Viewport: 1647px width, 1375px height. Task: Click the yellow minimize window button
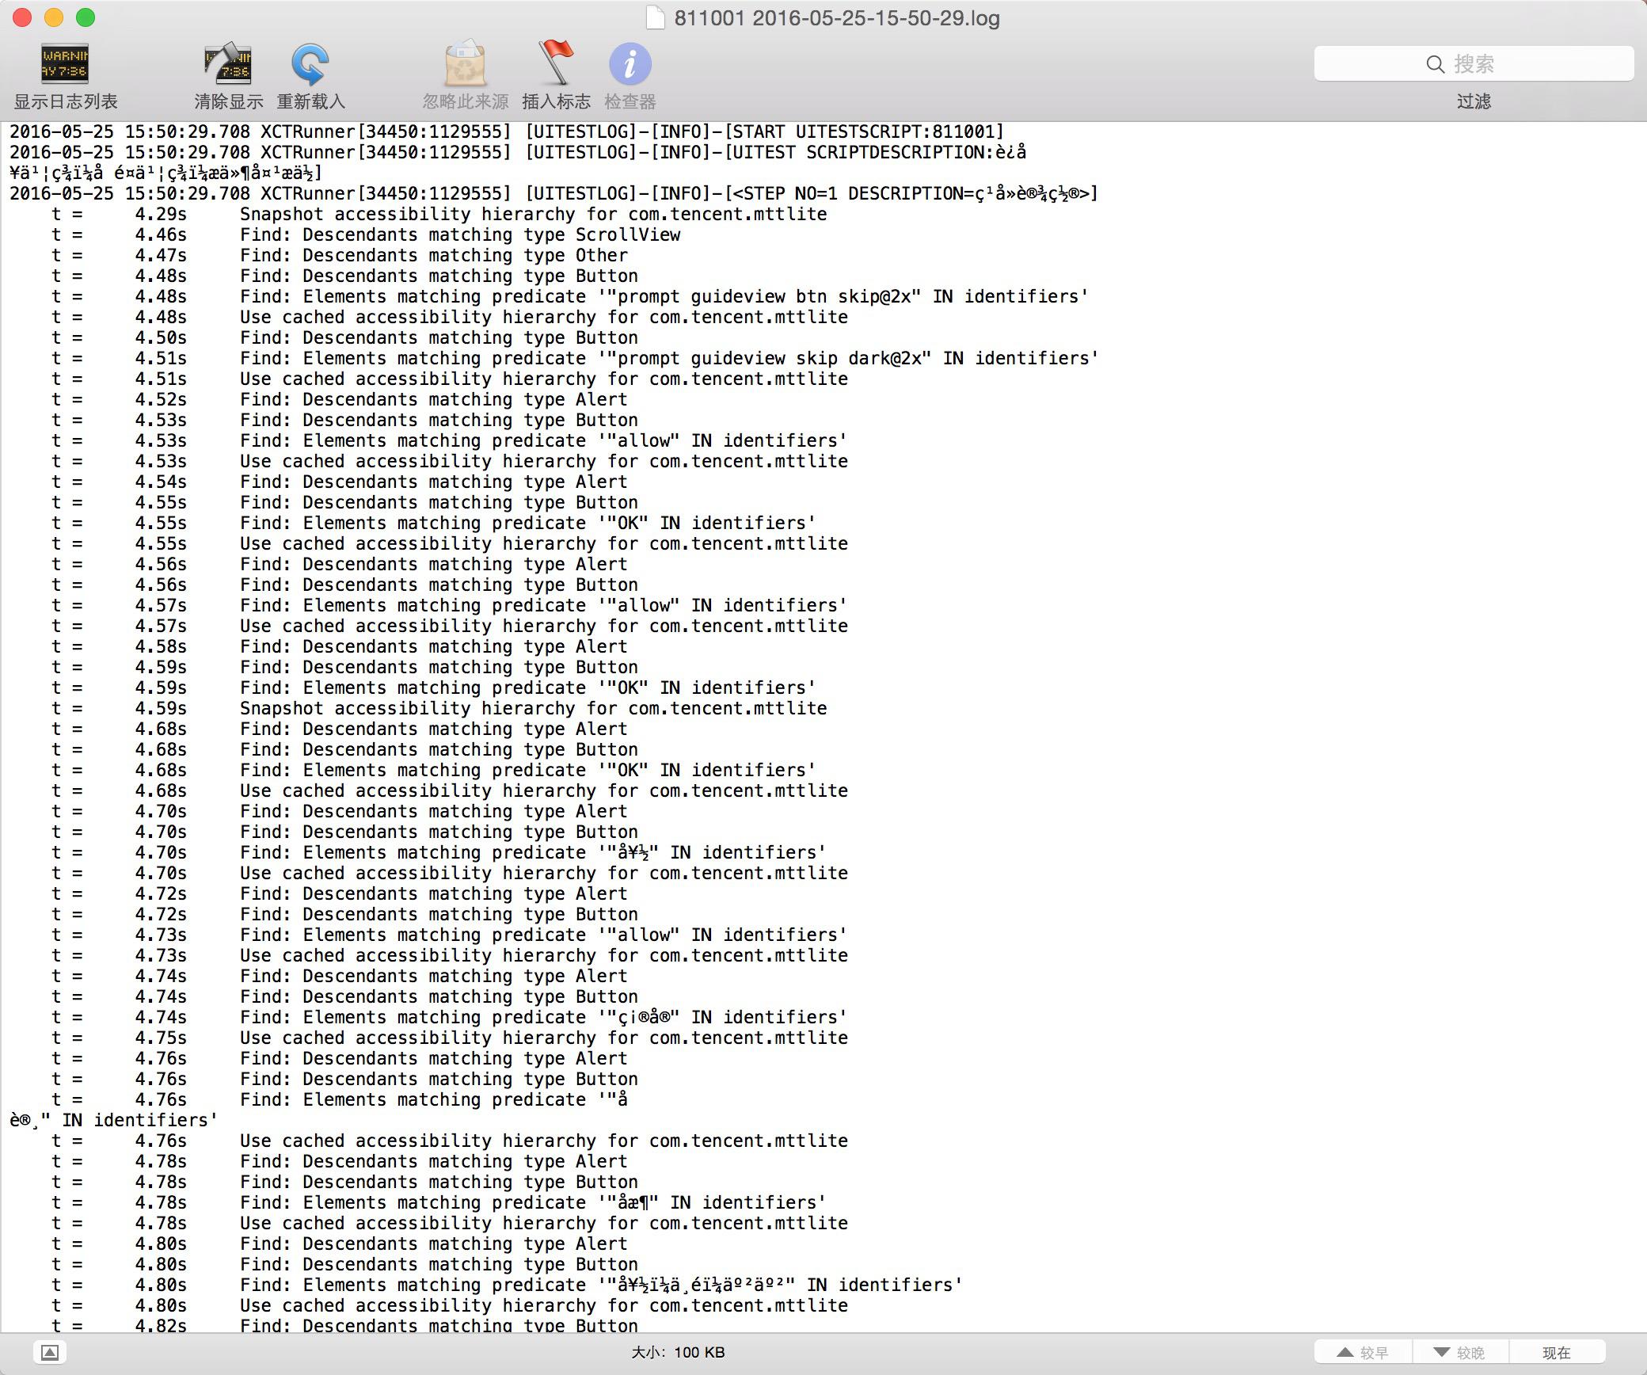54,17
